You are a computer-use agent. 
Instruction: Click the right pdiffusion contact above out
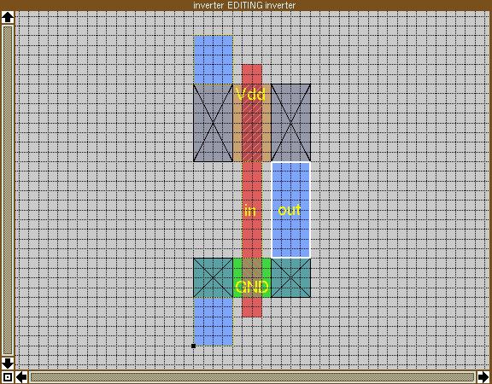[x=291, y=123]
